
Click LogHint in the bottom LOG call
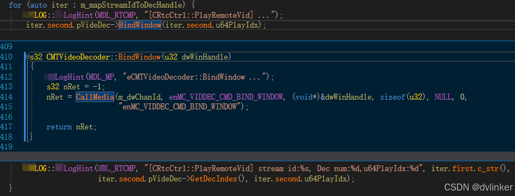pos(78,168)
